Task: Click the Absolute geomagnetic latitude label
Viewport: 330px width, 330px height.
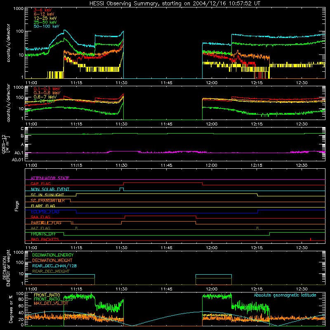Action: pos(285,295)
